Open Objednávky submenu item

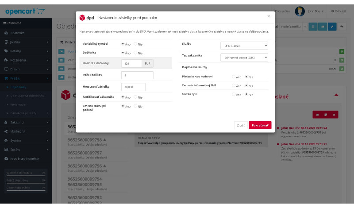(x=26, y=87)
